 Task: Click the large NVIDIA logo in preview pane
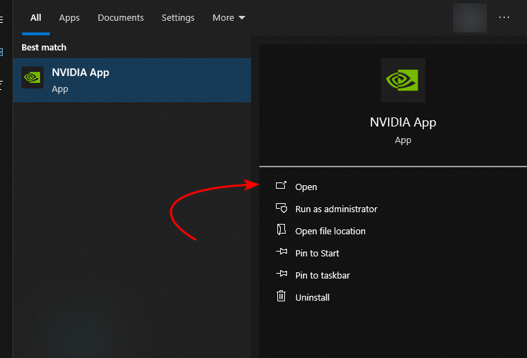coord(403,80)
